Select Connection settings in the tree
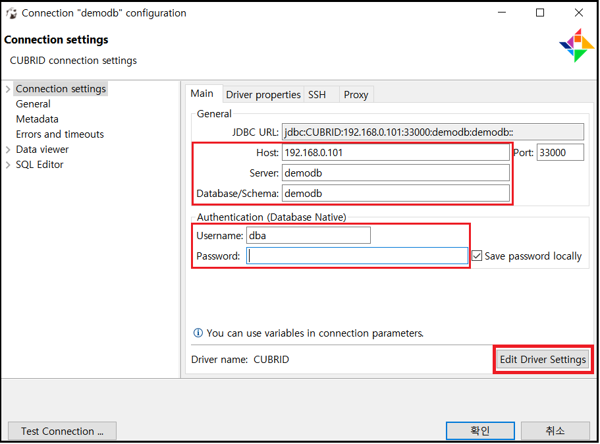600x444 pixels. click(x=61, y=89)
